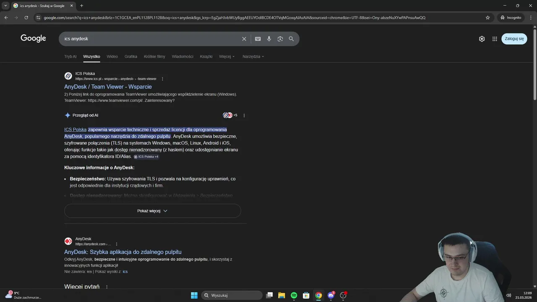Open Spotify from the taskbar

coord(294,295)
